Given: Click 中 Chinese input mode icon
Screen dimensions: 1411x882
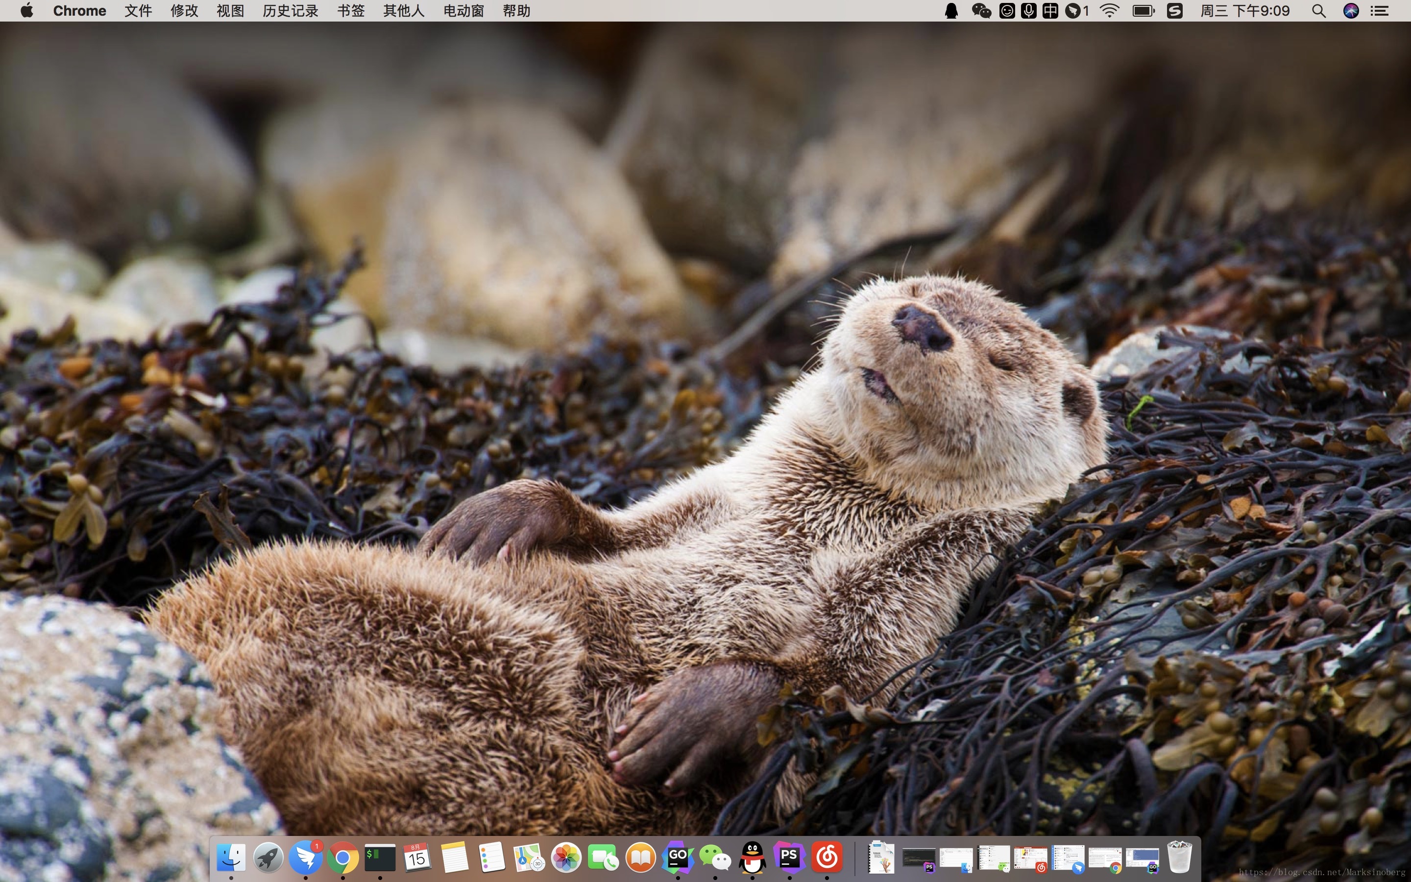Looking at the screenshot, I should click(1050, 10).
